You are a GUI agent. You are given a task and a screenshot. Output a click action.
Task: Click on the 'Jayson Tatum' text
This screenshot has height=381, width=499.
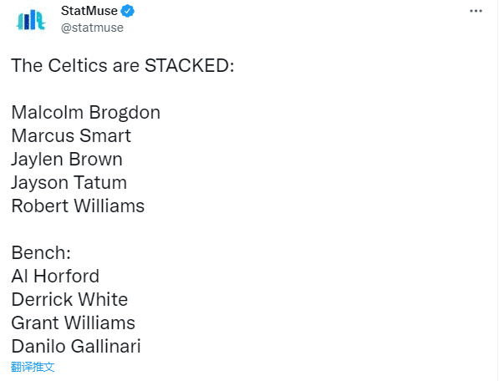tap(69, 183)
